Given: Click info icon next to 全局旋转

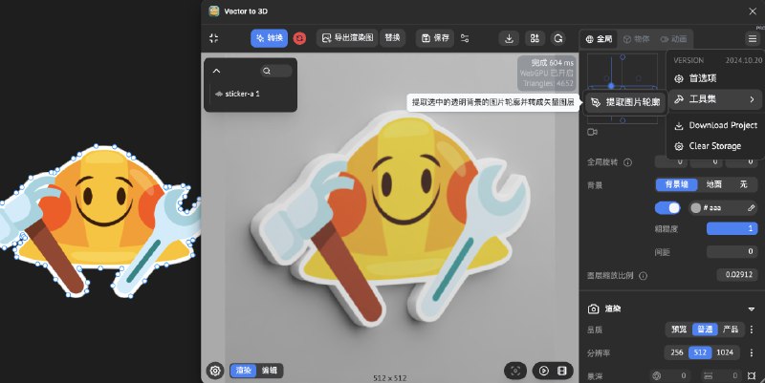Looking at the screenshot, I should click(x=628, y=162).
